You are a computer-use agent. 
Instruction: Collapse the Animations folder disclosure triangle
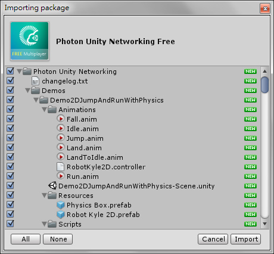(x=44, y=110)
